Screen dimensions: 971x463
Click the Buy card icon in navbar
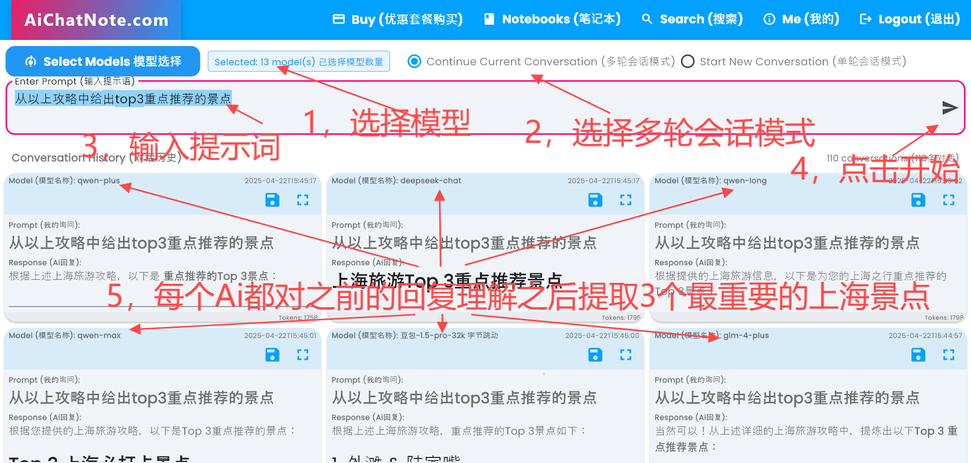[x=338, y=19]
